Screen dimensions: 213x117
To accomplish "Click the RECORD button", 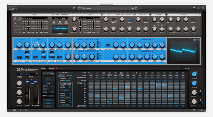I will (48, 100).
